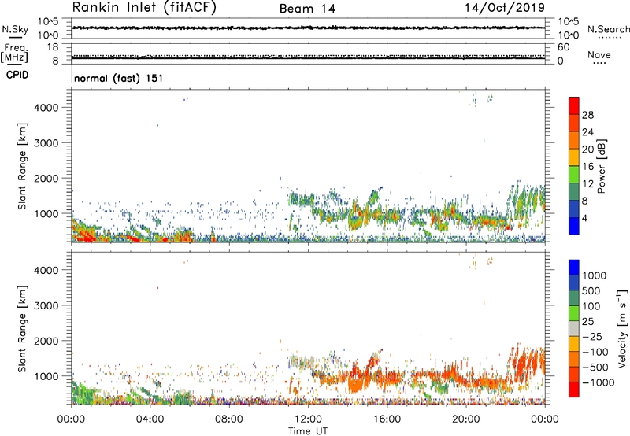Select the '60' Nave axis tick
This screenshot has height=436, width=630.
pyautogui.click(x=563, y=47)
